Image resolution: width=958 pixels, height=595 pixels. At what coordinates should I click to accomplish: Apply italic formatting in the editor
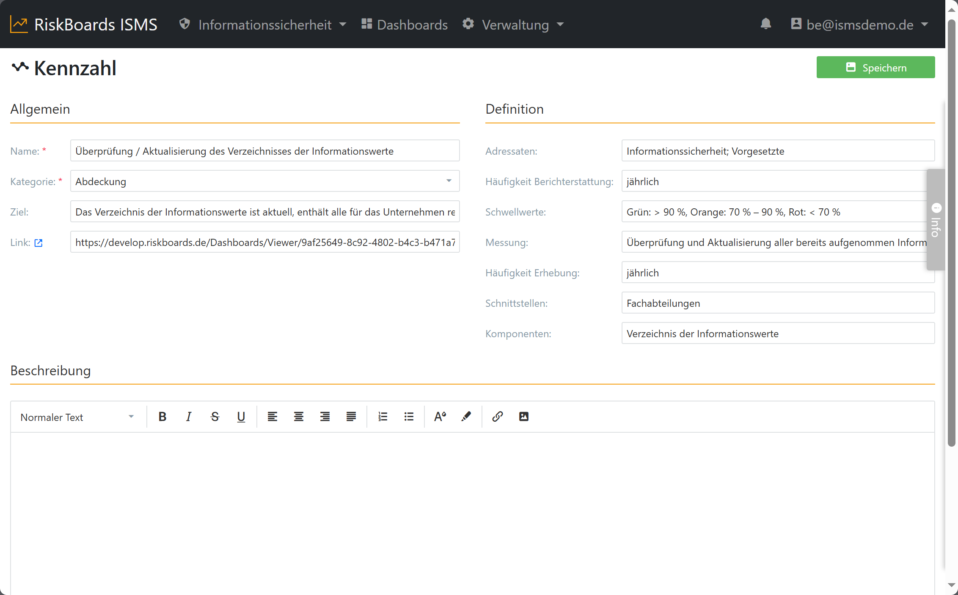point(188,417)
